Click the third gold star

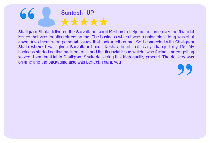click(x=84, y=22)
